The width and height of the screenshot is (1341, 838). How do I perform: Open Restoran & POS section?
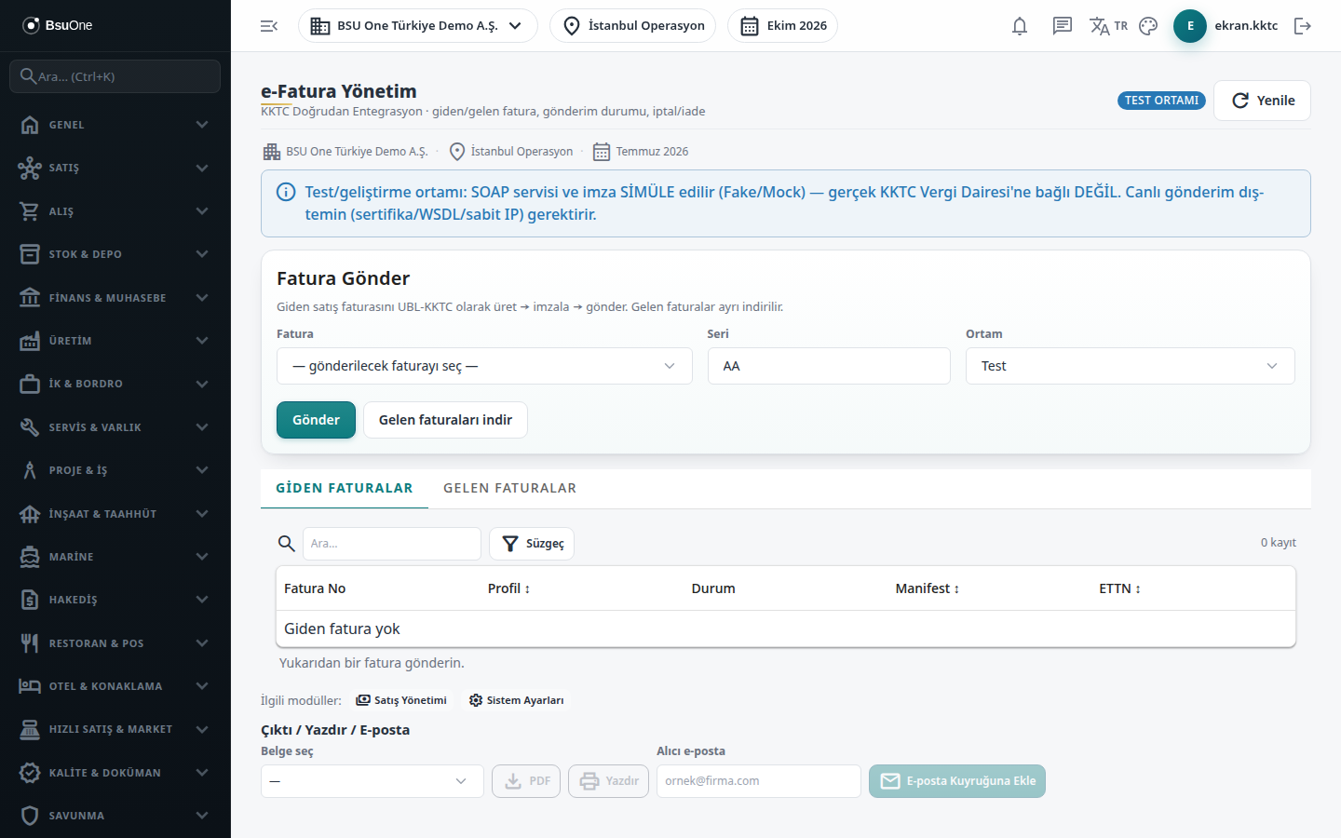pos(115,643)
